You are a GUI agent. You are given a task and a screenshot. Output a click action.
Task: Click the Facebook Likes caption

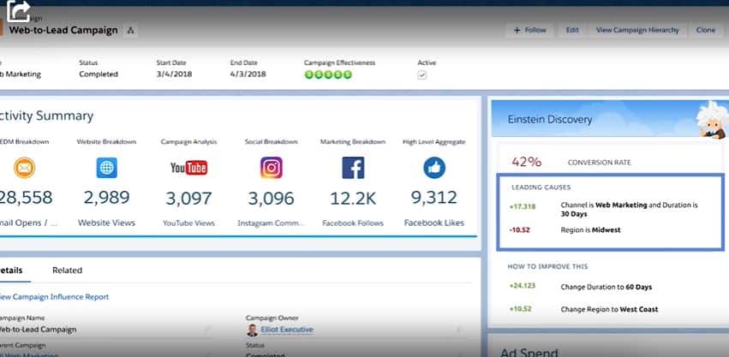pos(434,223)
